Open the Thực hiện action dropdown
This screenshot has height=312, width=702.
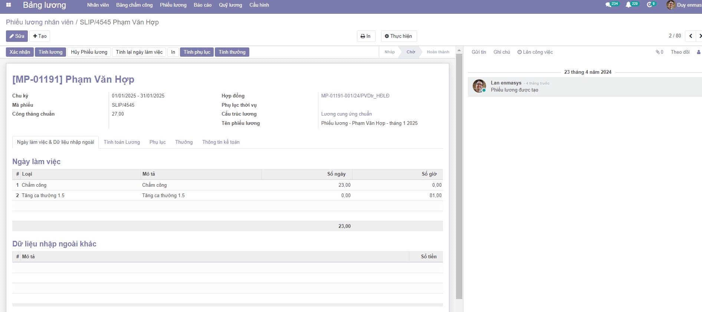pyautogui.click(x=398, y=36)
